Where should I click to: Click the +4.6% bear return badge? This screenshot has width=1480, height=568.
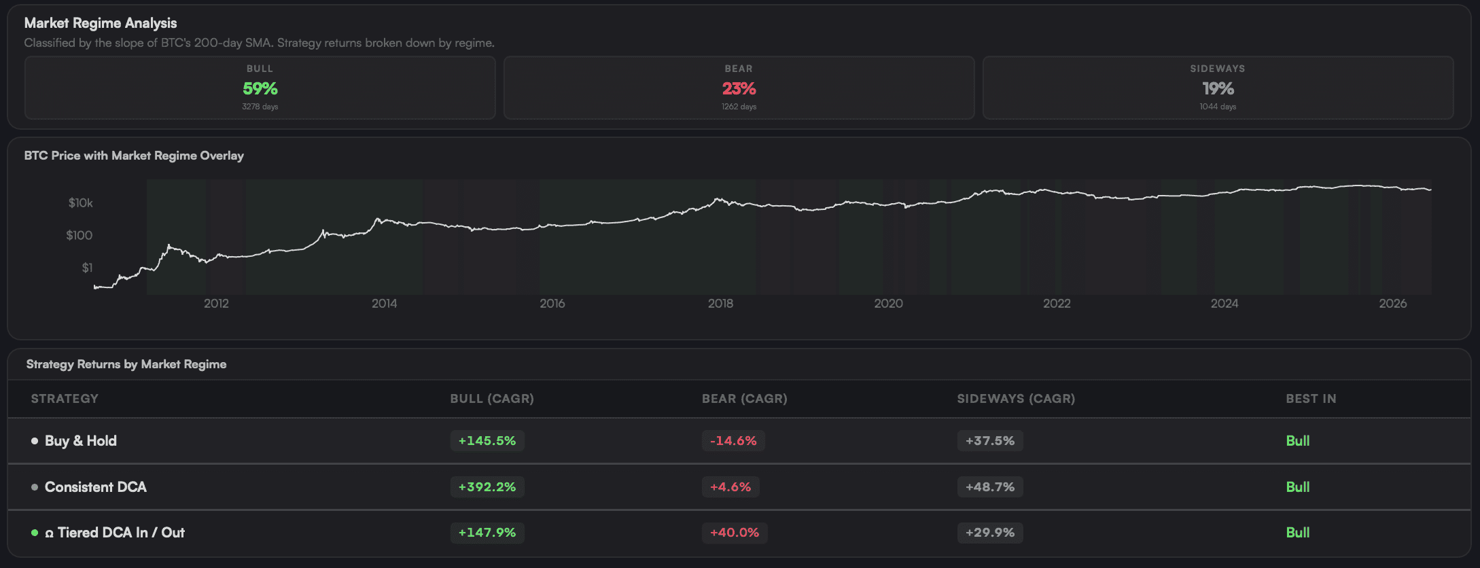coord(730,487)
